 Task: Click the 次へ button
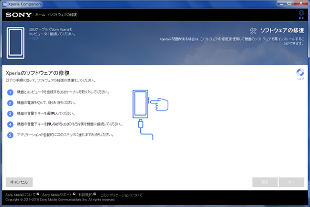[x=291, y=182]
